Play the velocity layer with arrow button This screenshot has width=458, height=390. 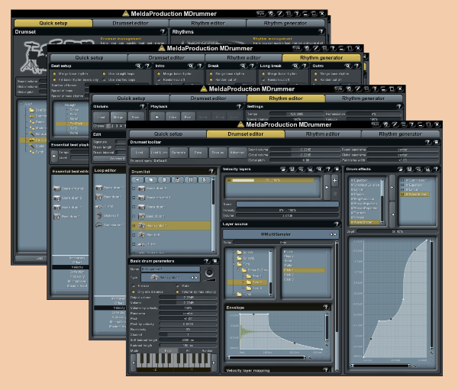327,187
